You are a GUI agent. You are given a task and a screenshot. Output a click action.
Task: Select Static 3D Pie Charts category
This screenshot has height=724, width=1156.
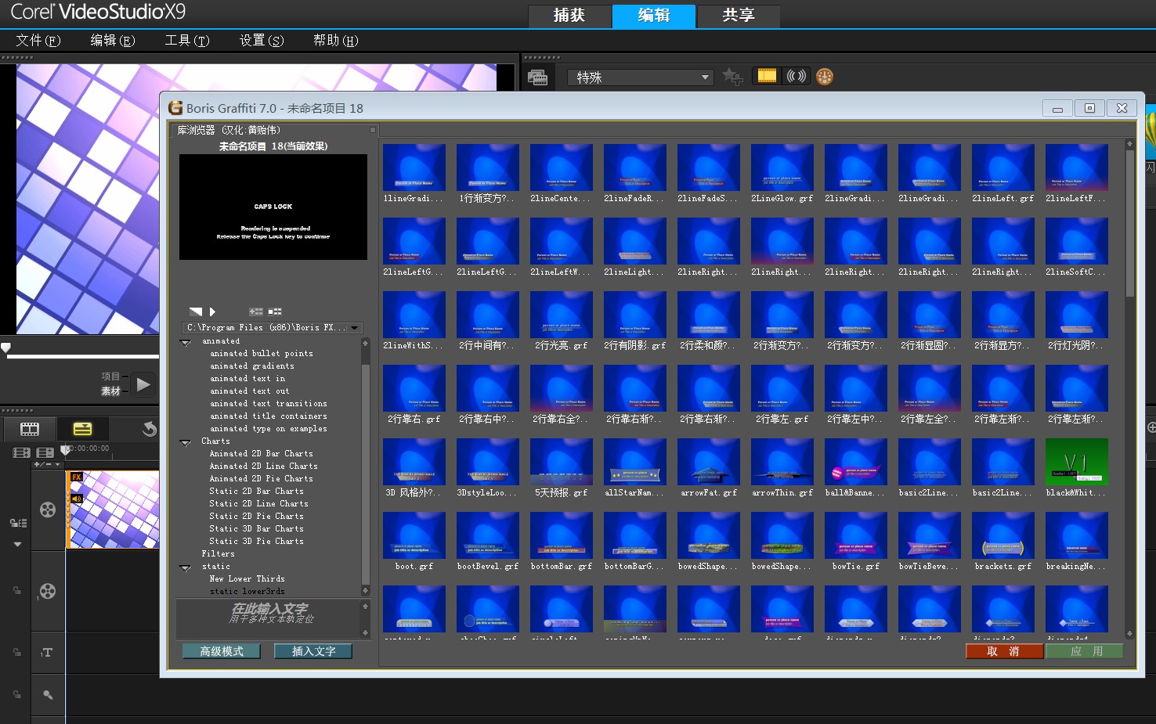[x=256, y=542]
